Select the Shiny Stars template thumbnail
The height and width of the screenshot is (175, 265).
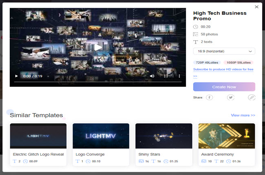click(163, 136)
